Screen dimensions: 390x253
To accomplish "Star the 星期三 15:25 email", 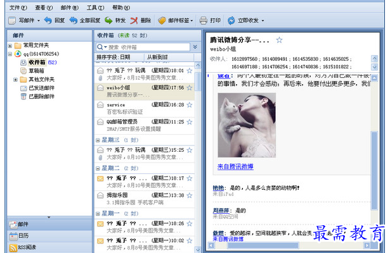I will click(190, 151).
